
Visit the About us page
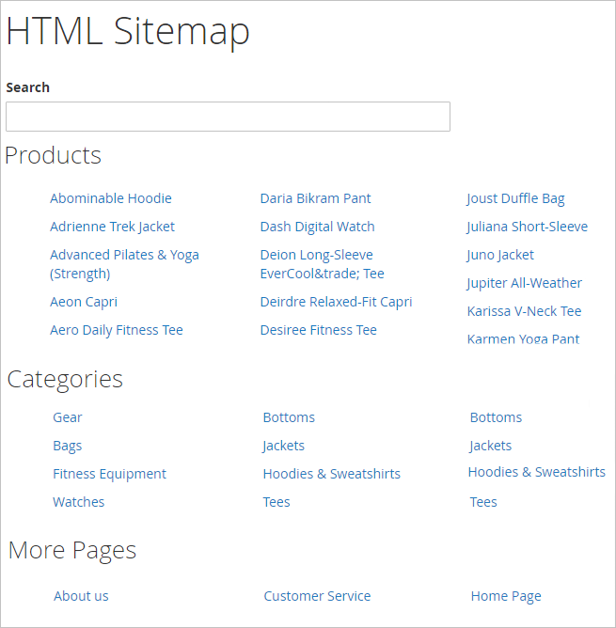[81, 596]
